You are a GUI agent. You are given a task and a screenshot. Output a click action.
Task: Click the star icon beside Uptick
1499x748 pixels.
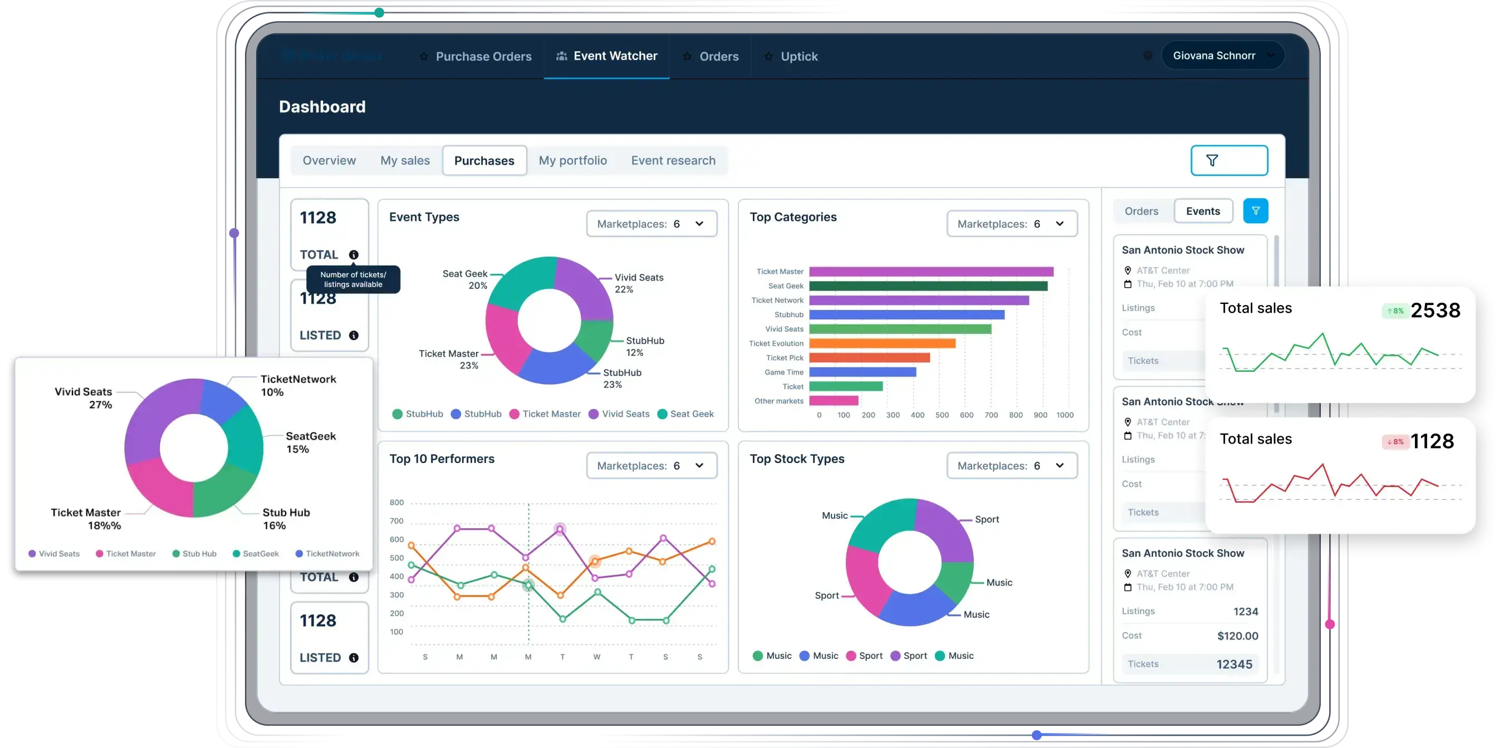[x=768, y=56]
